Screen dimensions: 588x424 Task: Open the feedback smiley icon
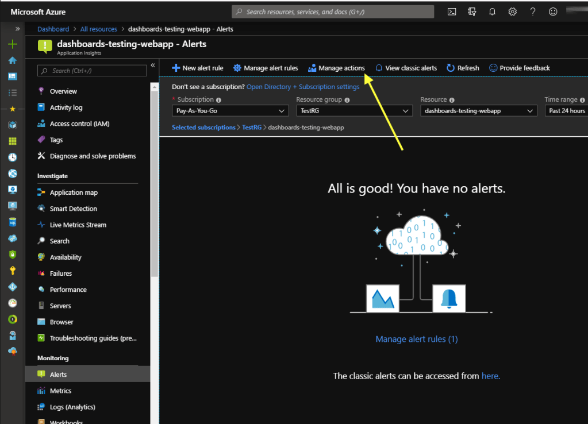coord(553,11)
